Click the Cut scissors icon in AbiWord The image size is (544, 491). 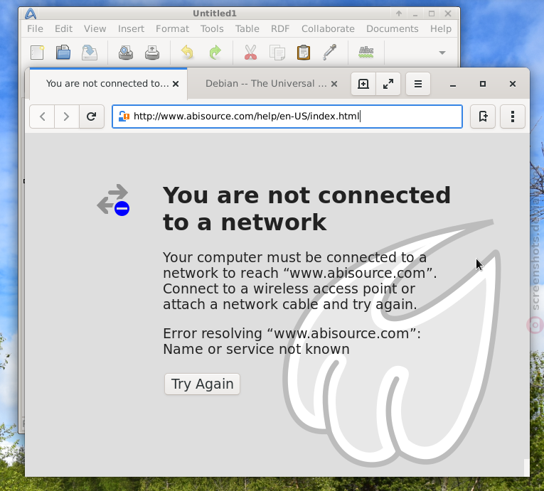pos(250,53)
